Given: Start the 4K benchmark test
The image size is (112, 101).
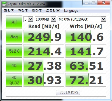Looking at the screenshot, I should 14,65.
